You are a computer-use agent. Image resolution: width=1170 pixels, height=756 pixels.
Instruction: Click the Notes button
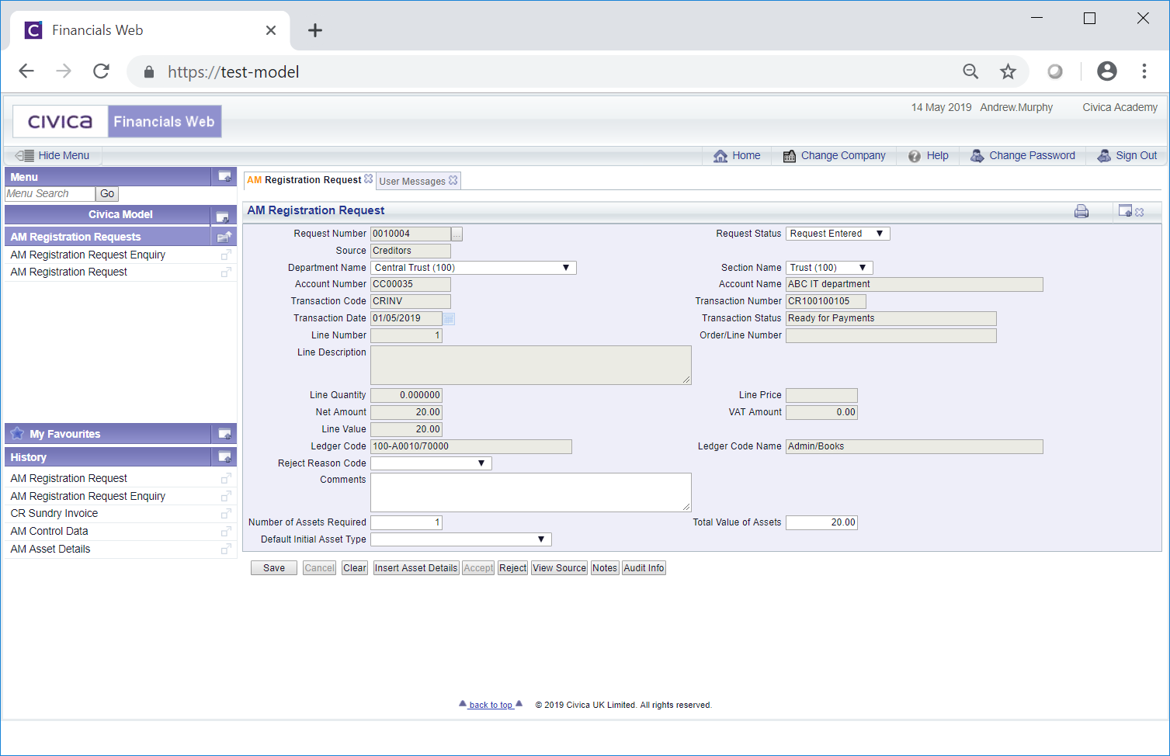coord(605,568)
